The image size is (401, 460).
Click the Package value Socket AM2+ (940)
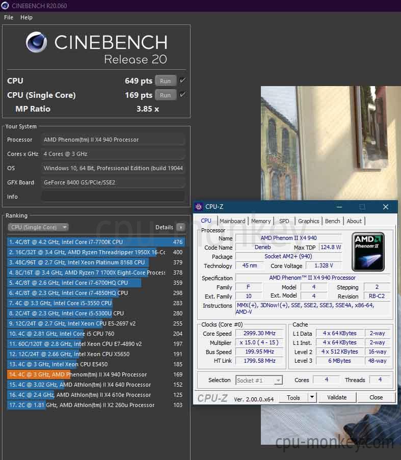tap(289, 256)
